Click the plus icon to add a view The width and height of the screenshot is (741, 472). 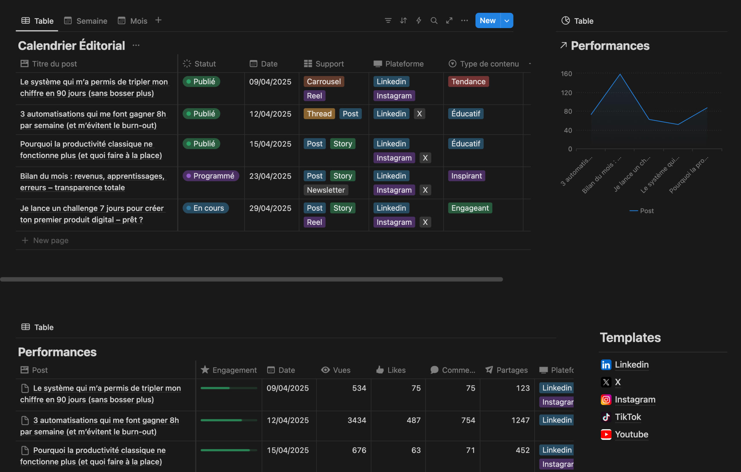pos(158,20)
